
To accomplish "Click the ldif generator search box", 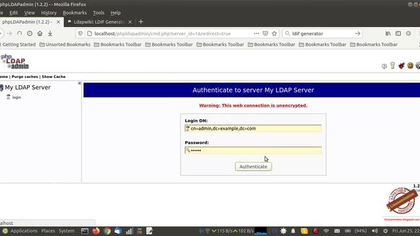I will 322,33.
